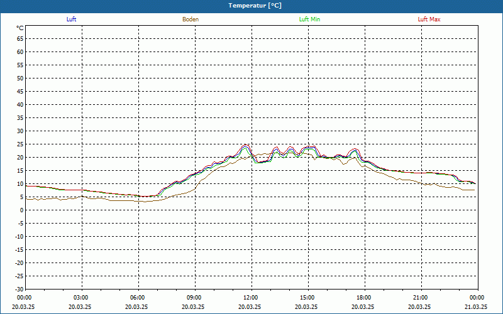
Task: Click the °C axis unit label
Action: click(20, 28)
